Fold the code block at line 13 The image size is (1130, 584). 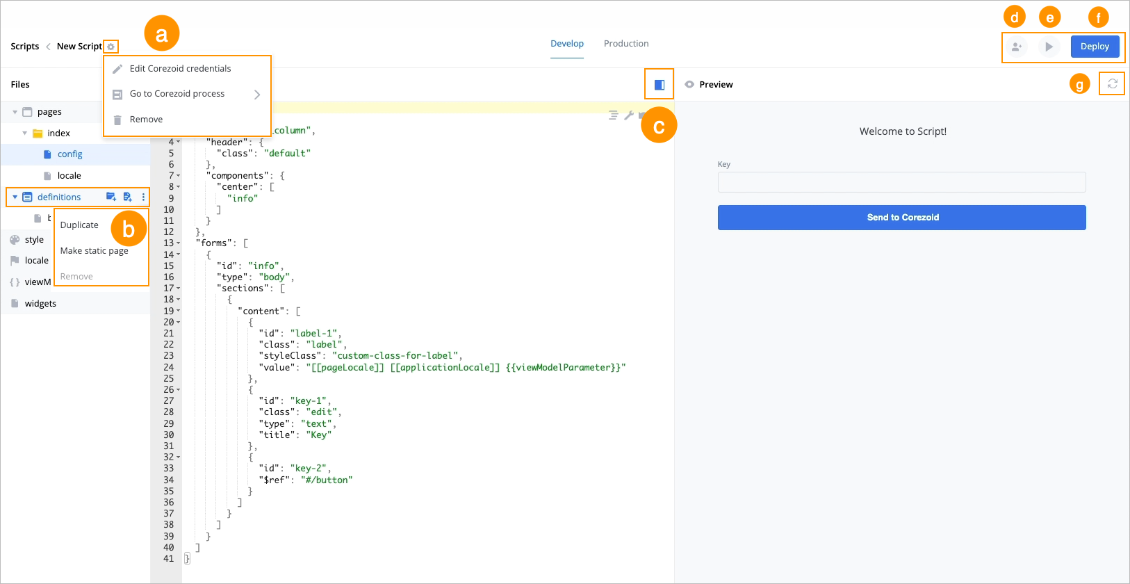[x=179, y=243]
